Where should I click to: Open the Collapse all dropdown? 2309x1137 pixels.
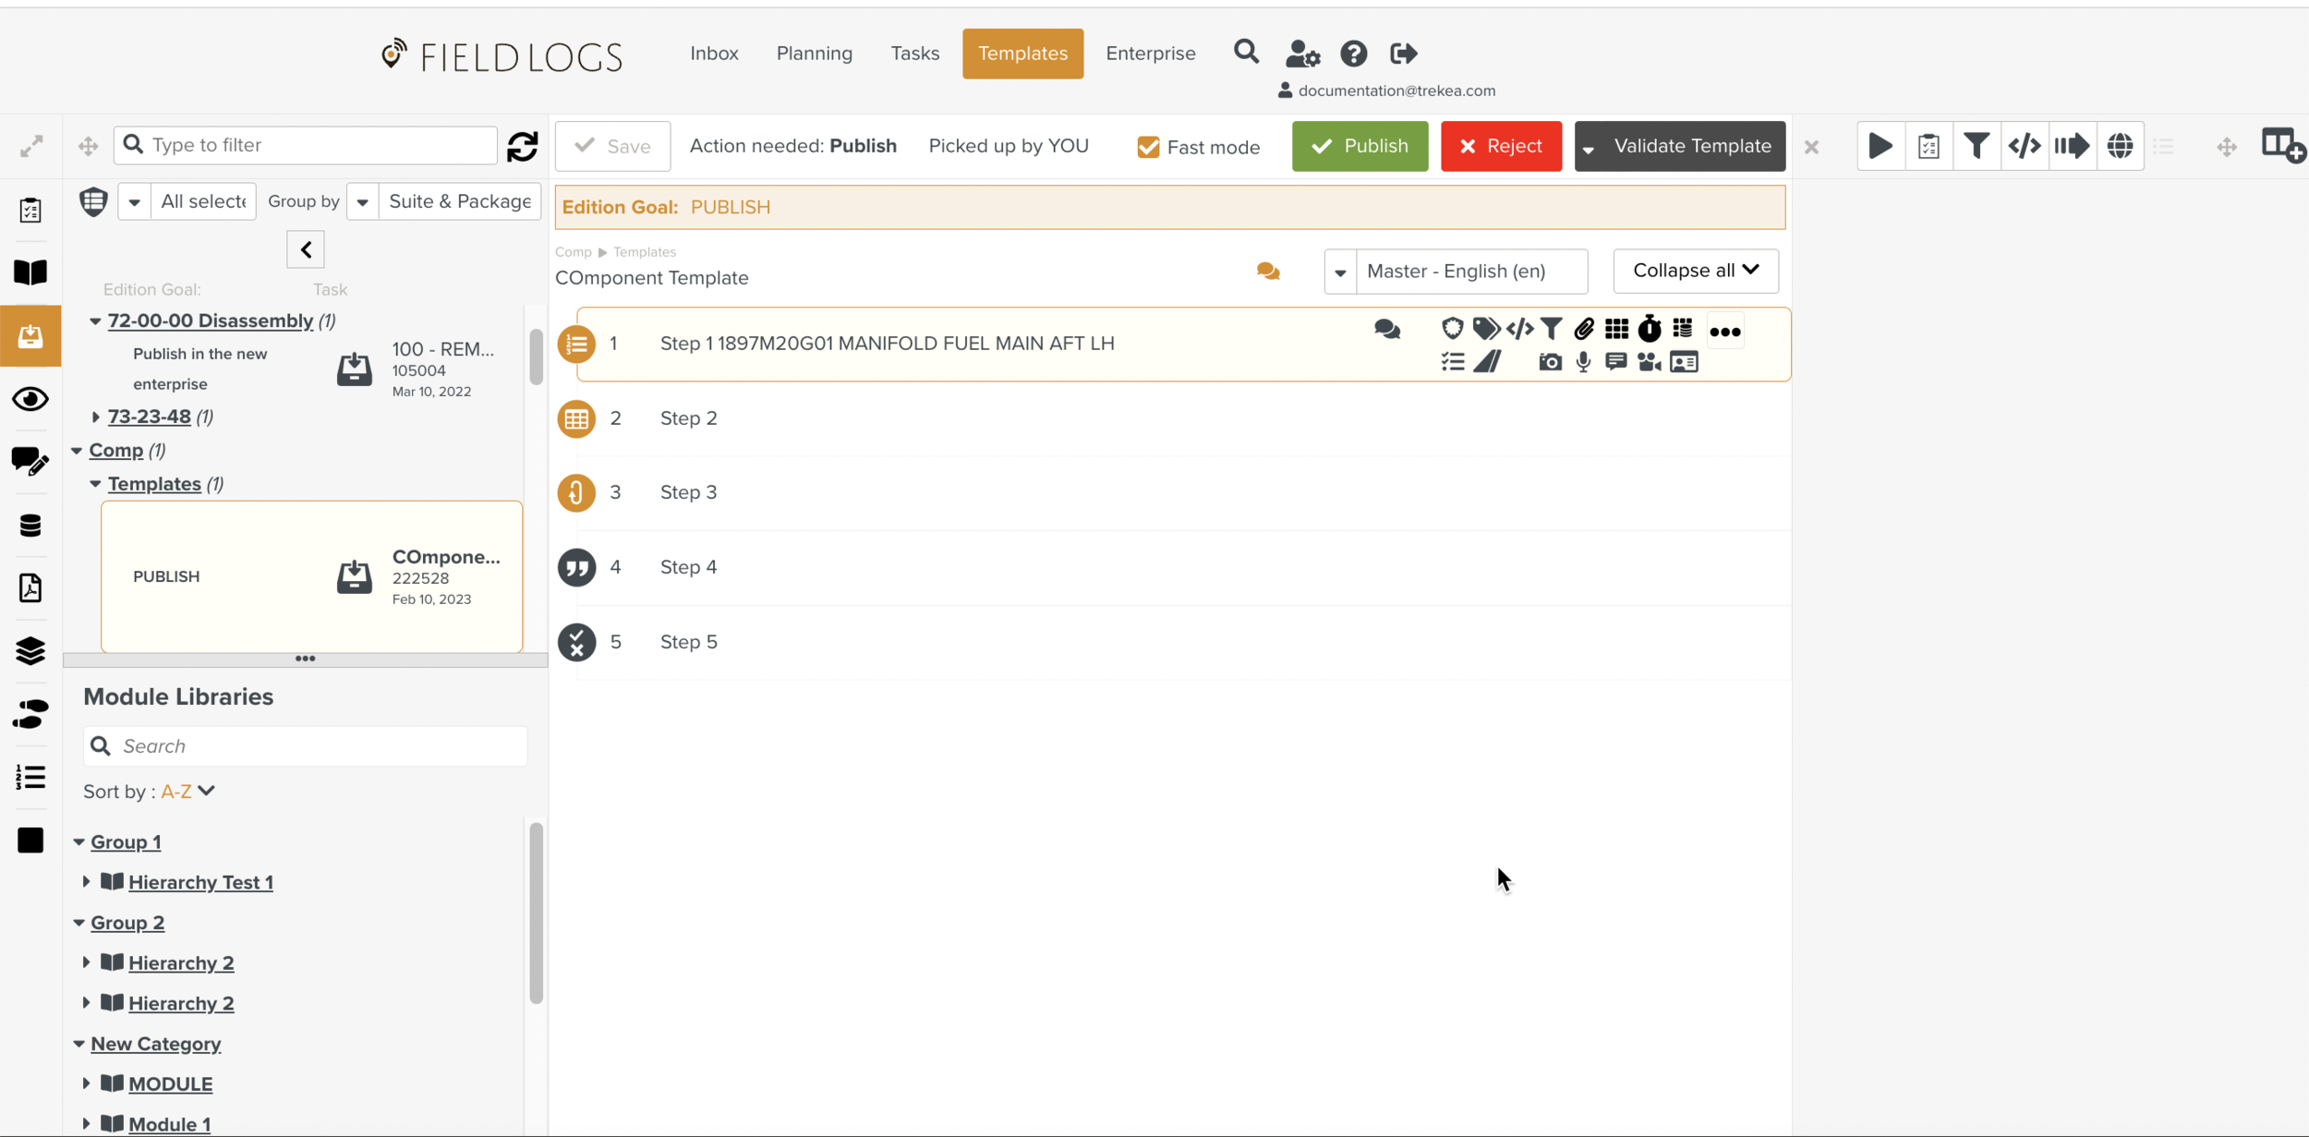tap(1695, 271)
